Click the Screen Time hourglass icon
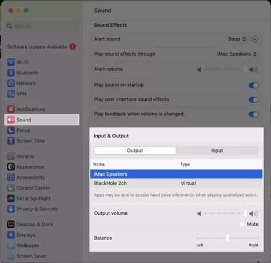The height and width of the screenshot is (263, 271). (11, 141)
